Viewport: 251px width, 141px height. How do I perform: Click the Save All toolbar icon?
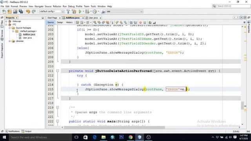coord(21,11)
